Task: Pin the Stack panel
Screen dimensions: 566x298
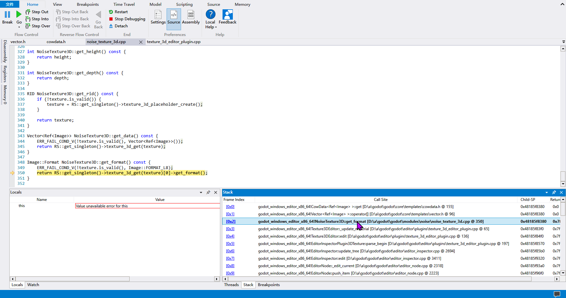Action: click(x=554, y=192)
